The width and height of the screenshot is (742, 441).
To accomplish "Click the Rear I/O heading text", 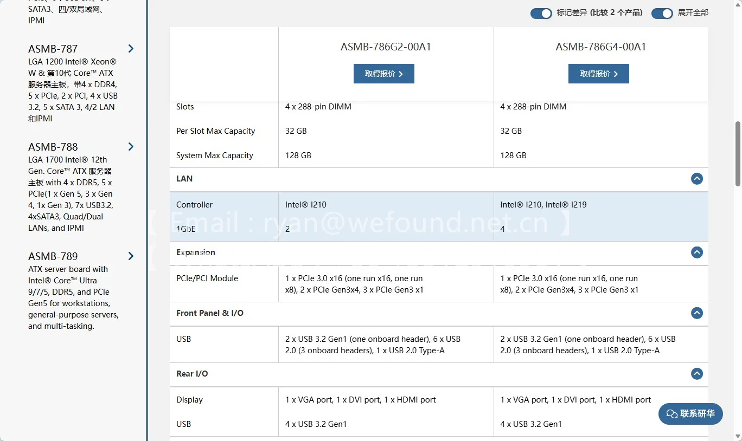I will (x=192, y=374).
